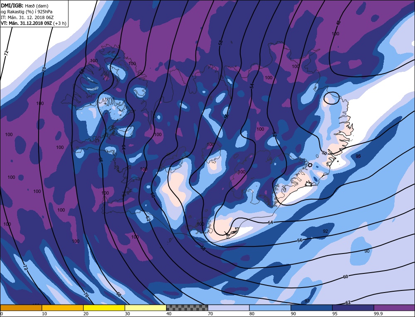415x317 pixels.
Task: Click the 'IT: Mán. 31. 12. 2018 06Z' line
Action: 27,17
